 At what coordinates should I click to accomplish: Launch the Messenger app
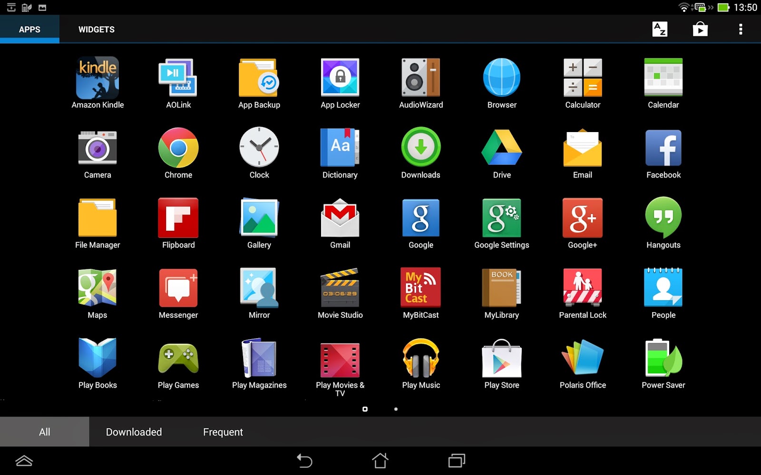[x=178, y=293]
